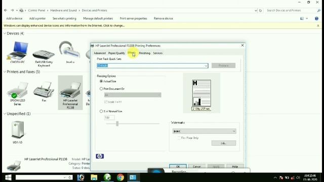Dismiss the yellow information bar

[318, 26]
